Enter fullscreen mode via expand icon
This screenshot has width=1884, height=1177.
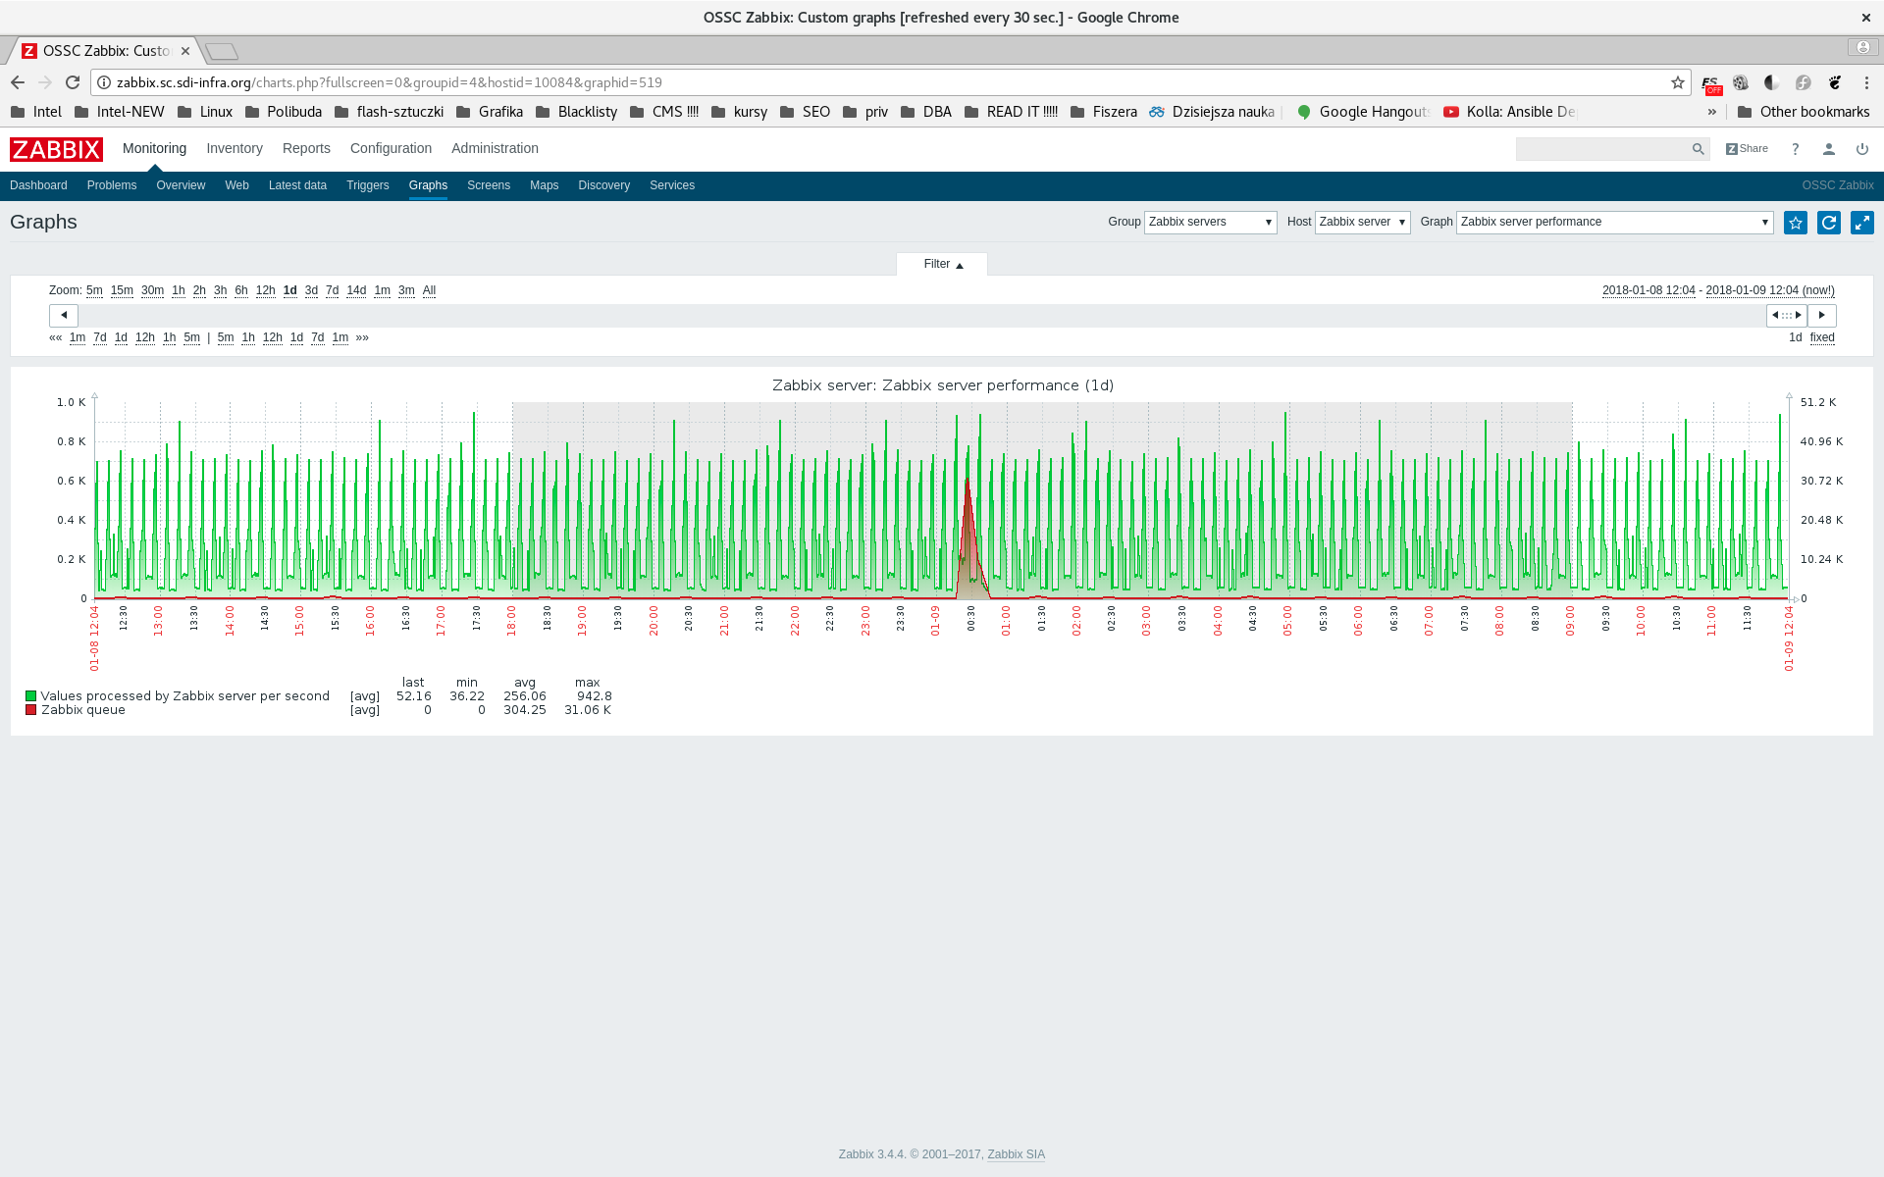point(1861,223)
